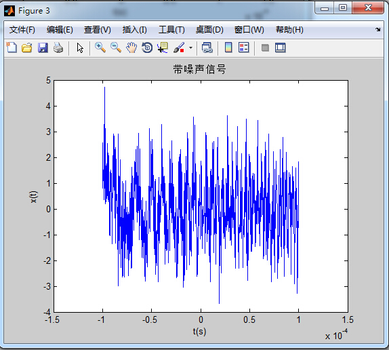Viewport: 389px width, 350px height.
Task: Save the figure using the floppy disk icon
Action: [43, 47]
